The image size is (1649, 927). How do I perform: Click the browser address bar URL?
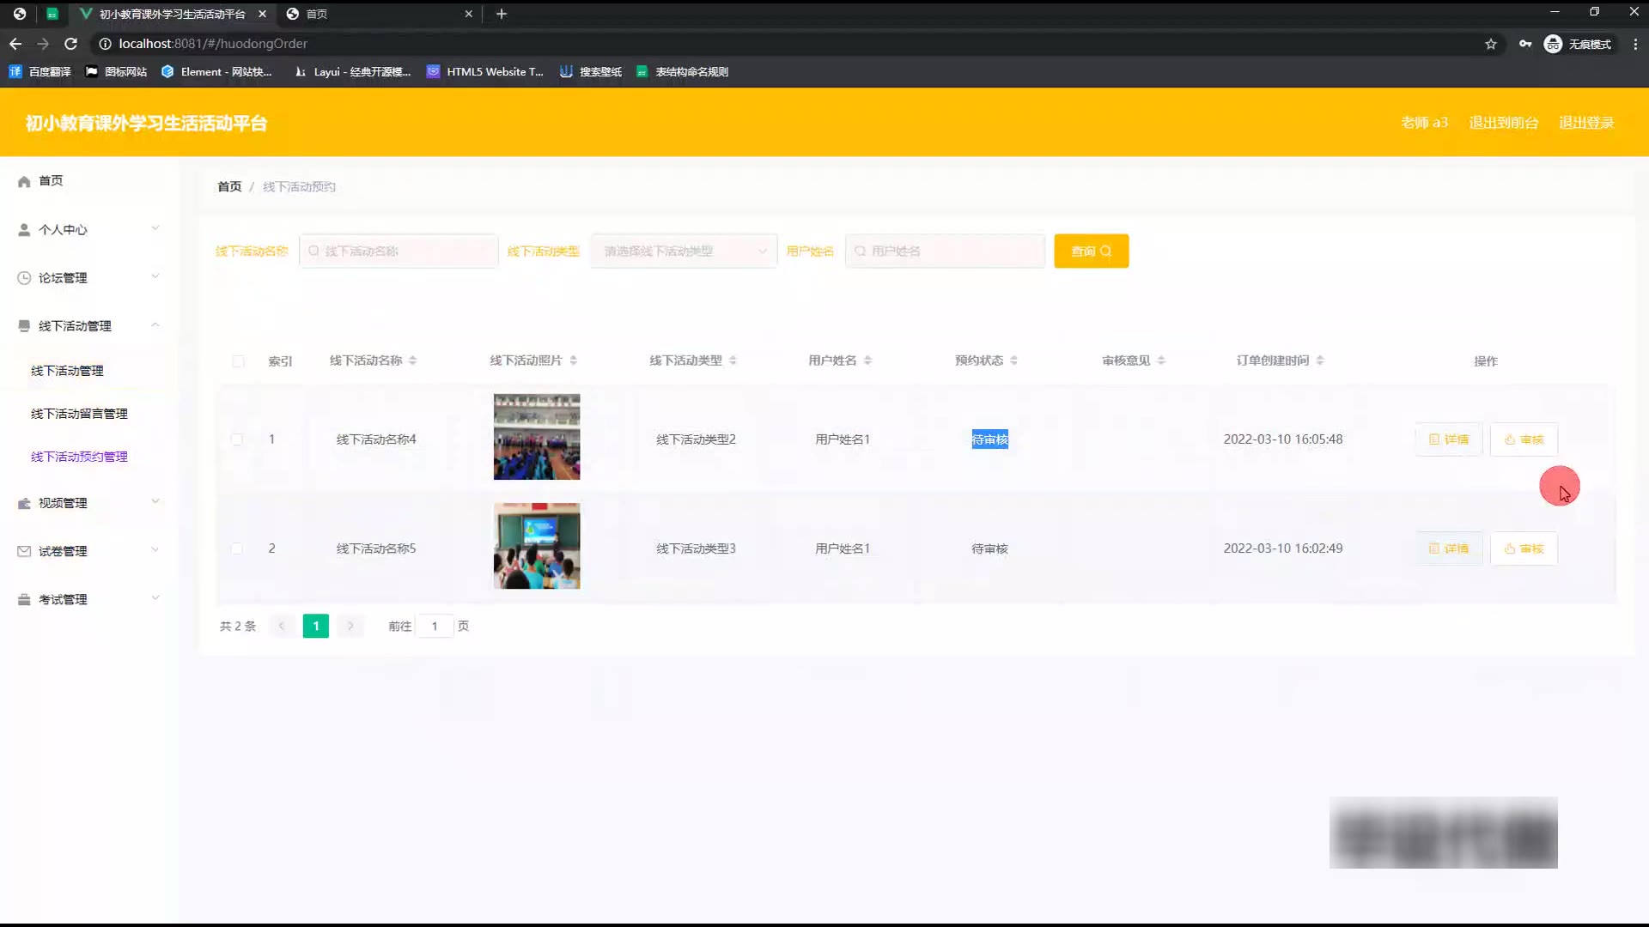pos(213,44)
